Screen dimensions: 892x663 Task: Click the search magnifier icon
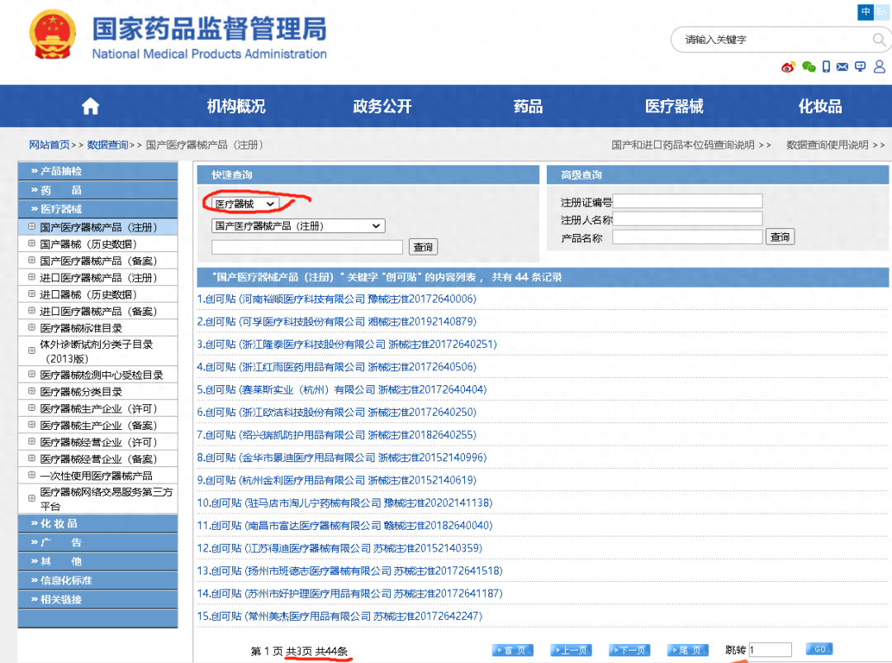tap(877, 39)
